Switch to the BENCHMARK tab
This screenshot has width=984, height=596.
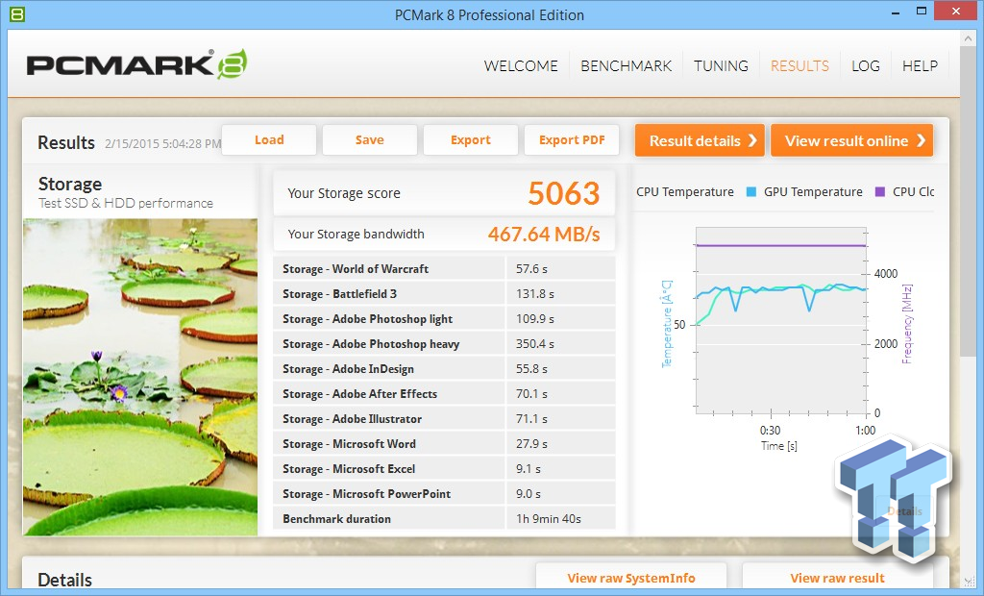pyautogui.click(x=627, y=66)
